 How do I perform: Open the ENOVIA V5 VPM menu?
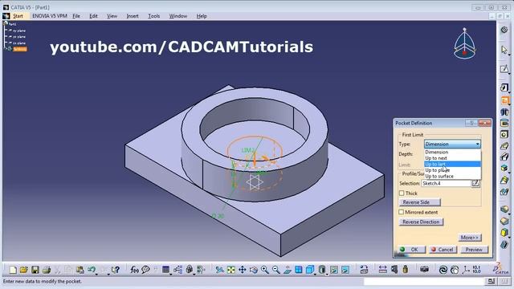coord(50,16)
